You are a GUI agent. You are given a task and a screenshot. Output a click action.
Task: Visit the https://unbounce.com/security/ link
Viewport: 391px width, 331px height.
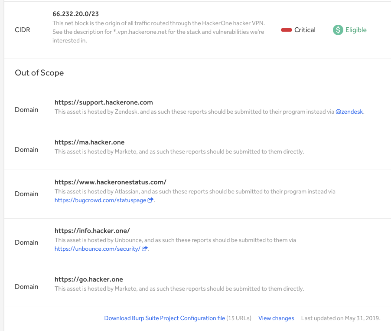98,249
